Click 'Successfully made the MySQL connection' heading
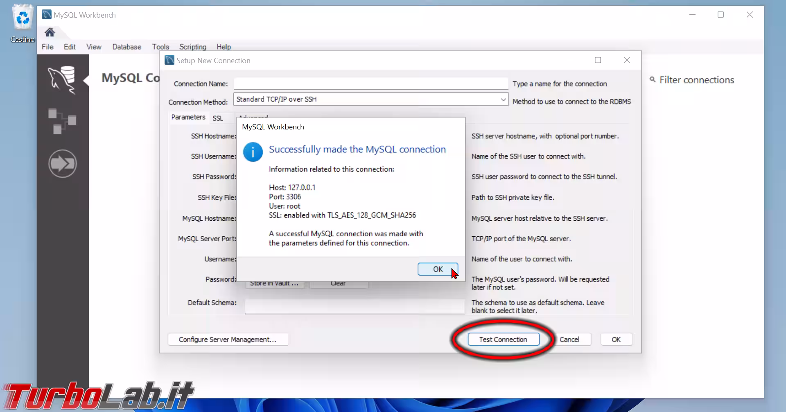 coord(357,149)
